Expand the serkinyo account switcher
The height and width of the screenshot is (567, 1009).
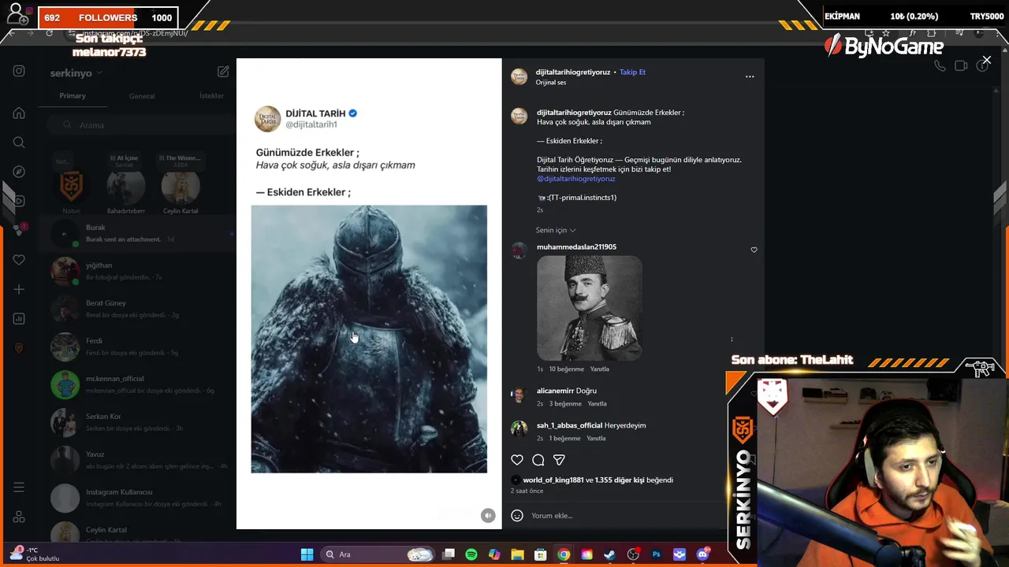point(76,72)
